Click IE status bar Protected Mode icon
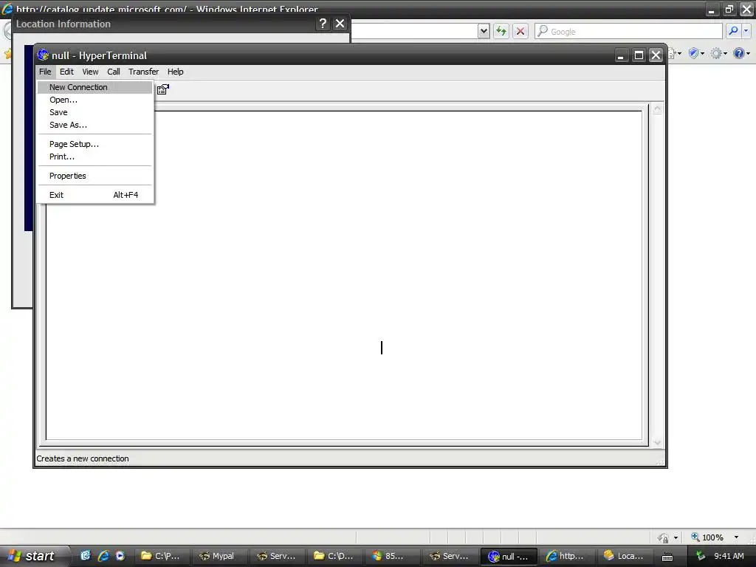The width and height of the screenshot is (756, 567). click(664, 537)
